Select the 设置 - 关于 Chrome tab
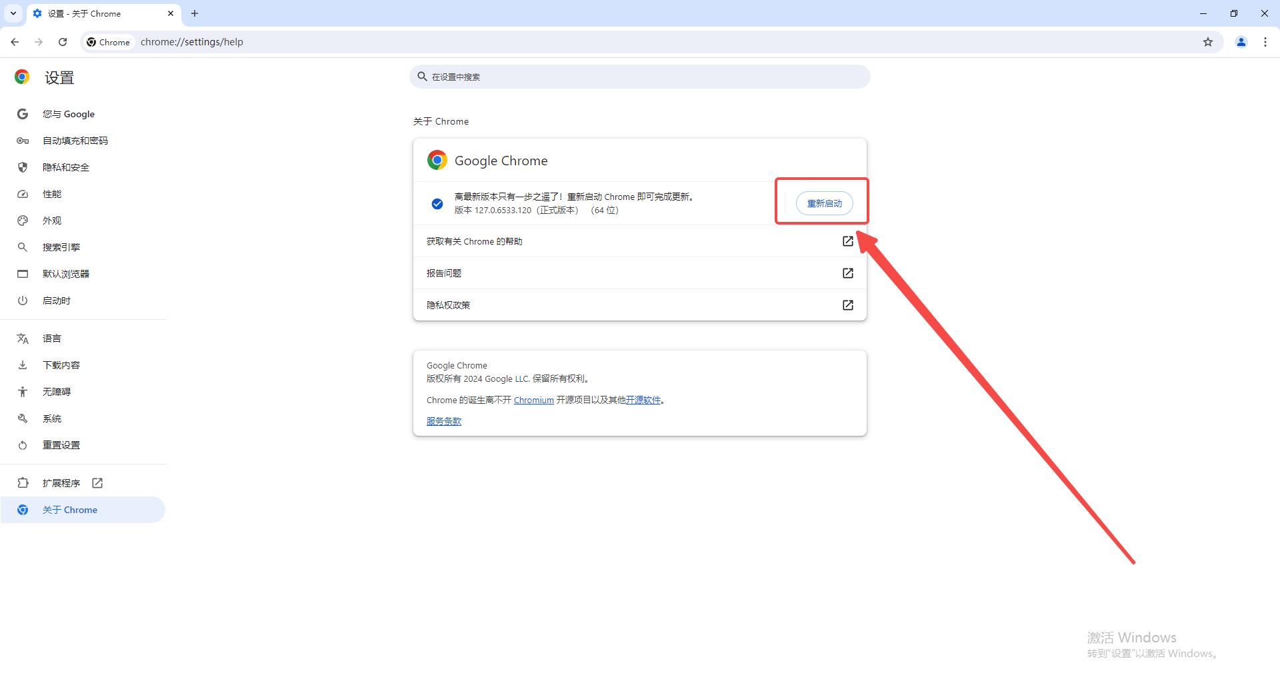Screen dimensions: 1280x693 point(103,13)
